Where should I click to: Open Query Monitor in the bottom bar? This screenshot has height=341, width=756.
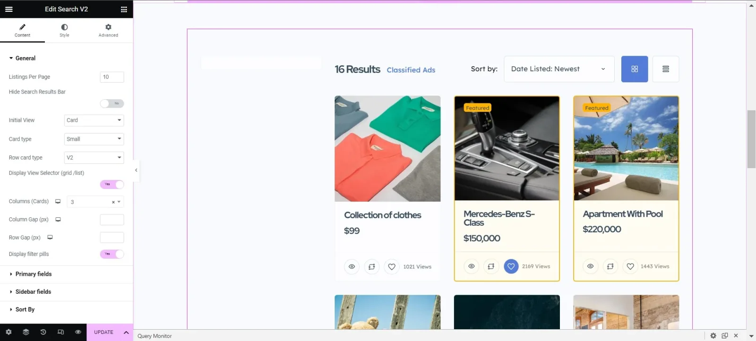155,336
